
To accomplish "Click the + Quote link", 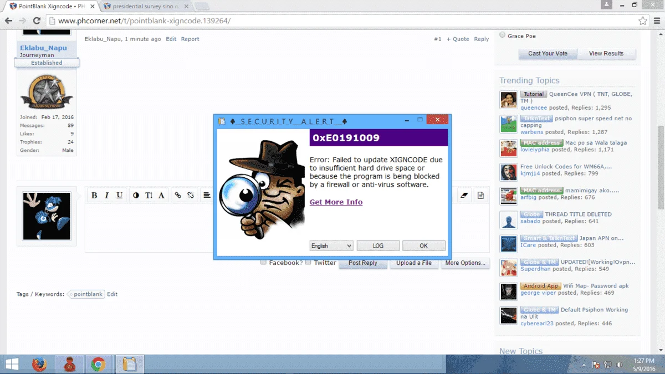I will pyautogui.click(x=459, y=39).
